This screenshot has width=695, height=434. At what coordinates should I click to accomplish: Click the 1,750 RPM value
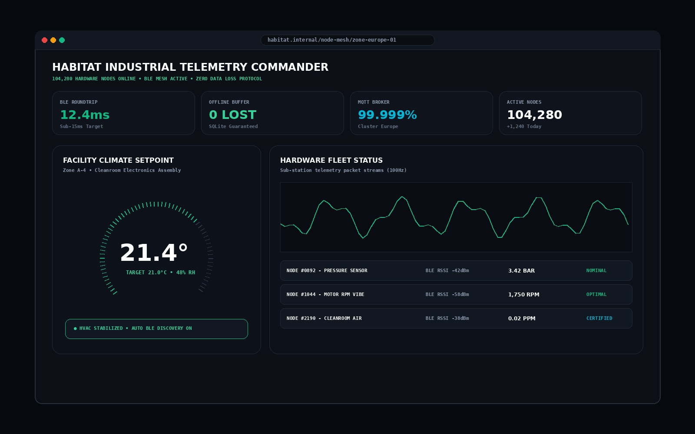(524, 295)
